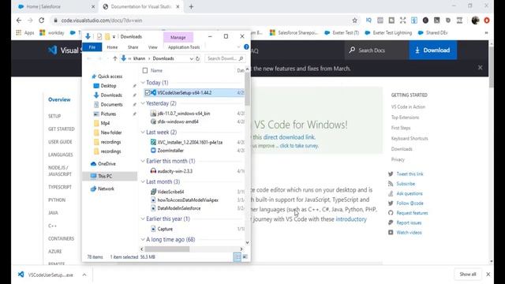Collapse Earlier this month (1) group
The width and height of the screenshot is (505, 284).
click(x=143, y=161)
